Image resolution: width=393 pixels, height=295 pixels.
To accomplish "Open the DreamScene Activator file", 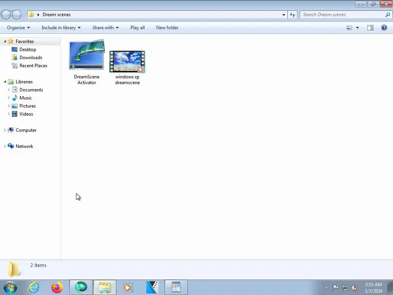I will 87,62.
